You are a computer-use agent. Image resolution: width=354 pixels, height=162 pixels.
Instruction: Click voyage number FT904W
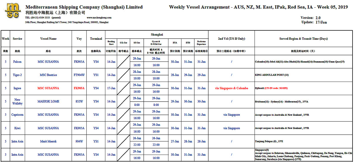pyautogui.click(x=79, y=75)
